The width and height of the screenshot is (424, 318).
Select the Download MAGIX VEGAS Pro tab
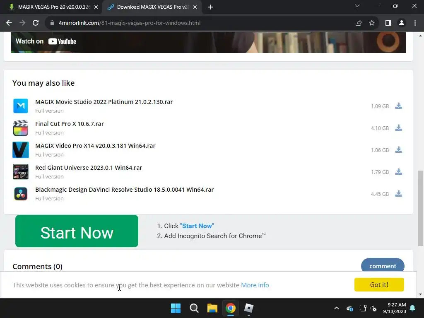pos(152,7)
